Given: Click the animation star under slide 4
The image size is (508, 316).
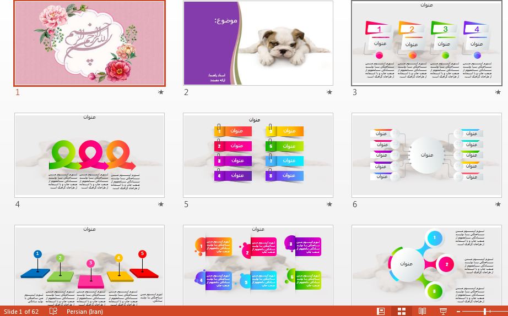Looking at the screenshot, I should coord(161,204).
